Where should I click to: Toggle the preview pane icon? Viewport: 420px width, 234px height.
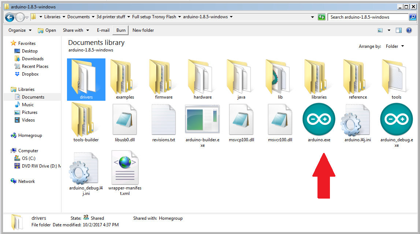(x=398, y=30)
